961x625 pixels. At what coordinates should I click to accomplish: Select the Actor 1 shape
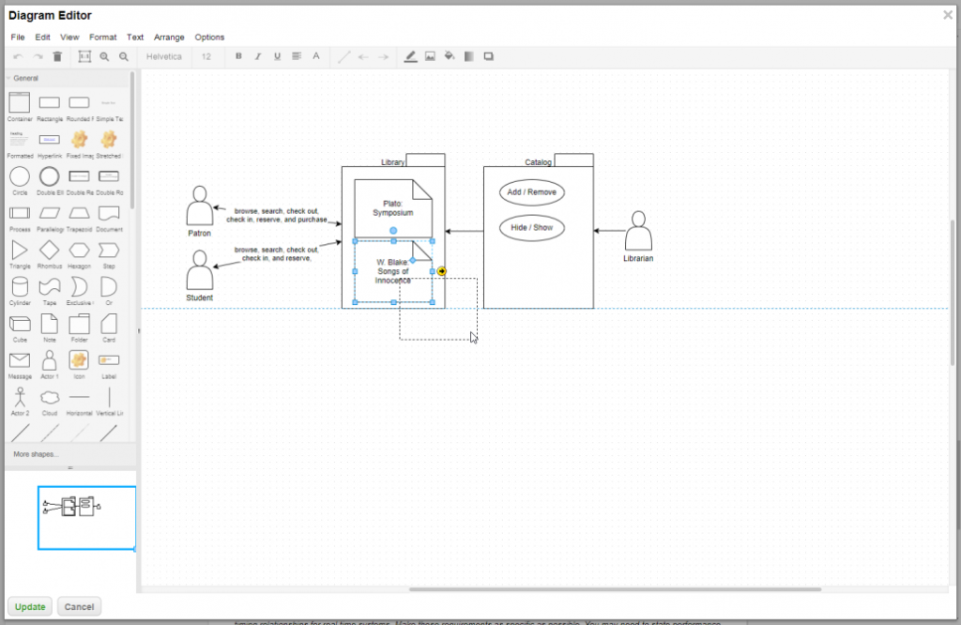click(49, 359)
